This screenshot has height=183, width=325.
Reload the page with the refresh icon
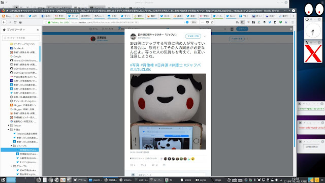[x=15, y=22]
